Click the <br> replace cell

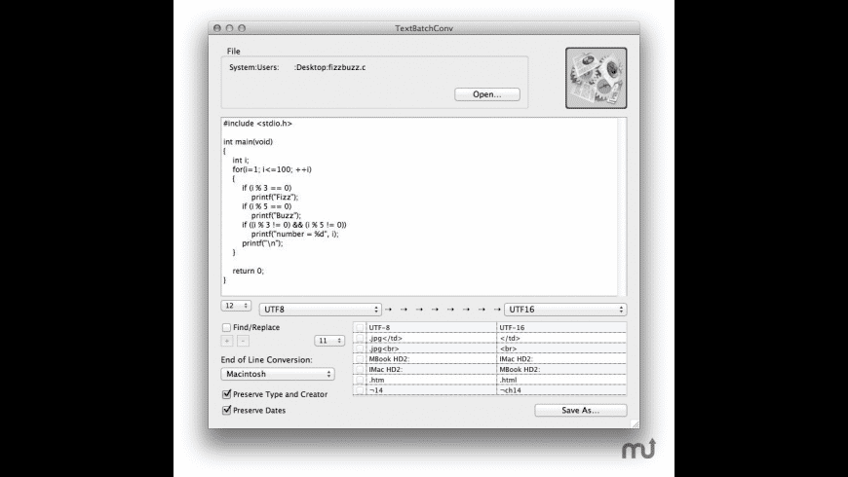(561, 349)
